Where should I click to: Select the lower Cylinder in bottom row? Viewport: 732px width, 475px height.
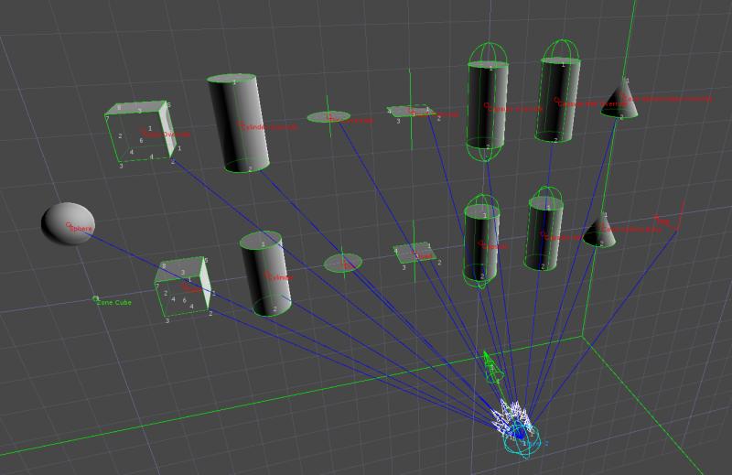pos(266,273)
